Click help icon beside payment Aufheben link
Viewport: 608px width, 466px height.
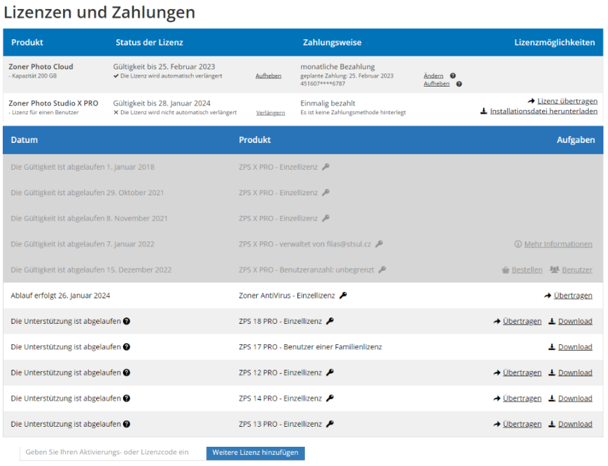(x=459, y=84)
